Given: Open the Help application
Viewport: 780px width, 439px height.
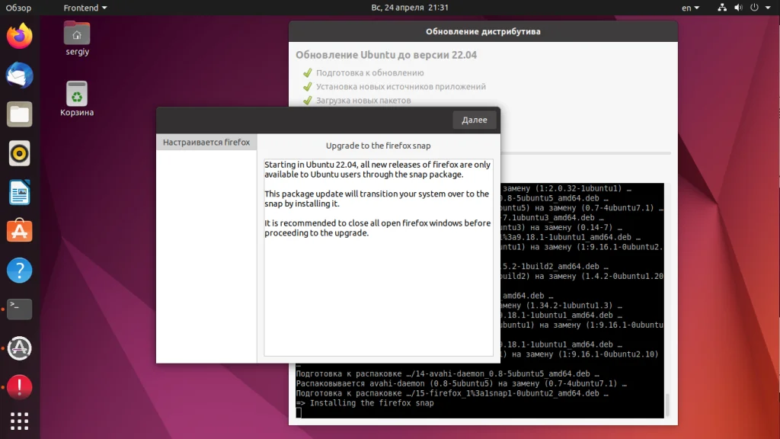Looking at the screenshot, I should [18, 270].
